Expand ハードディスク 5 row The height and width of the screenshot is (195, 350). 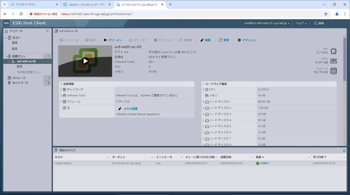204,126
